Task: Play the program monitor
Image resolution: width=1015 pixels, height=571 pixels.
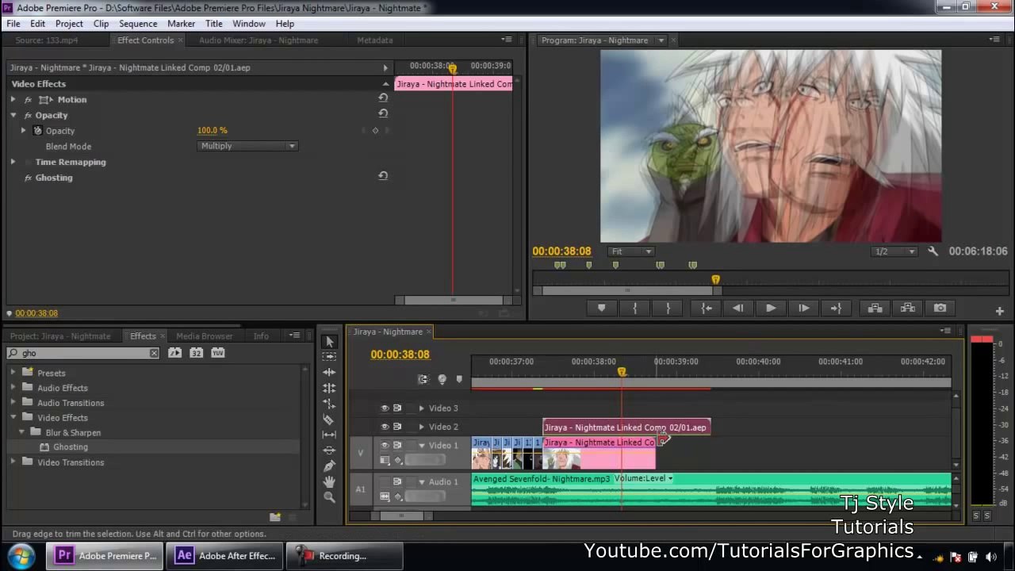Action: coord(771,308)
